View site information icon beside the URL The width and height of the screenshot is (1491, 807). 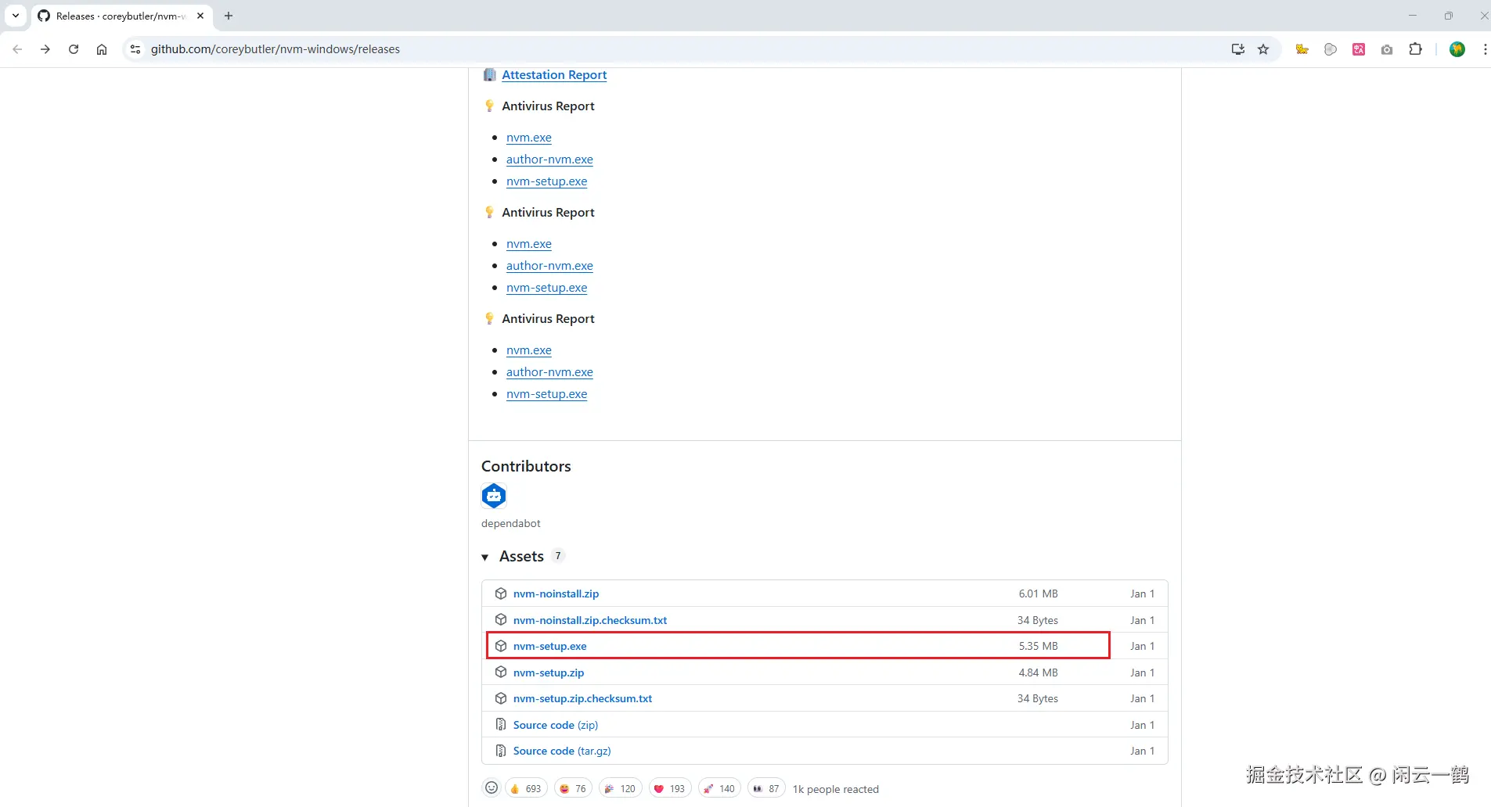(x=135, y=49)
